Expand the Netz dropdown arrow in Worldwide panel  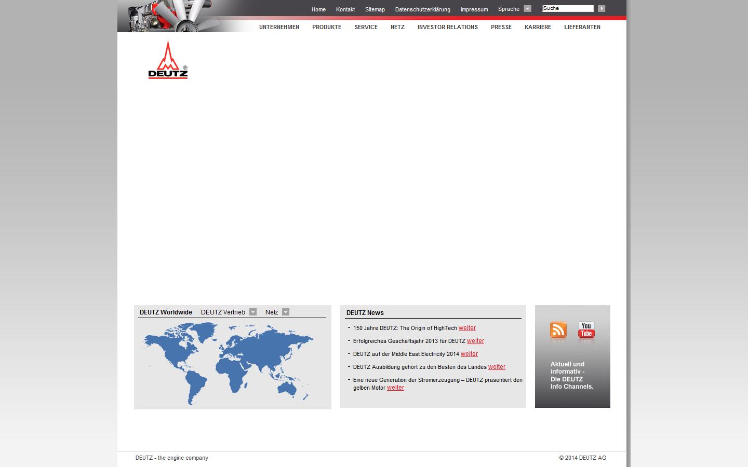[286, 312]
